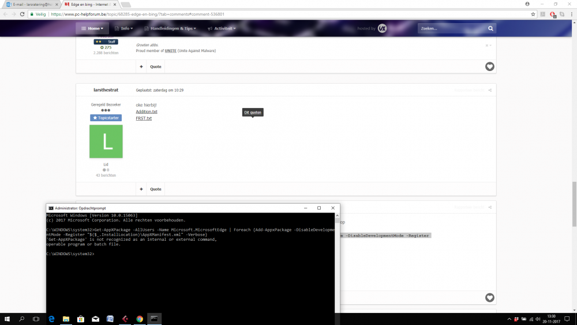
Task: Add larsthestrat's post to multiquote with plus
Action: point(141,189)
